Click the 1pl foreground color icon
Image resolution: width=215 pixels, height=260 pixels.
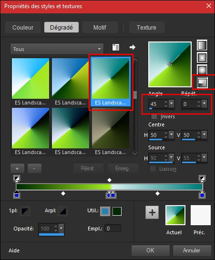pos(25,211)
